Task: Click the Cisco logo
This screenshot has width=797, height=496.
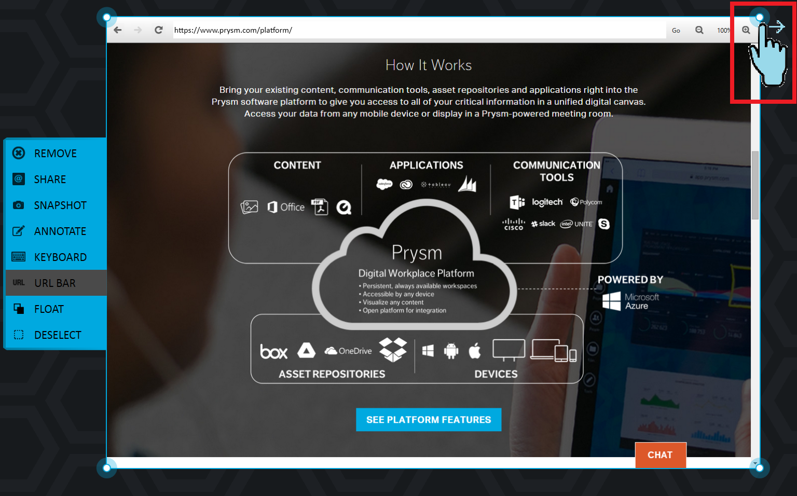Action: coord(514,224)
